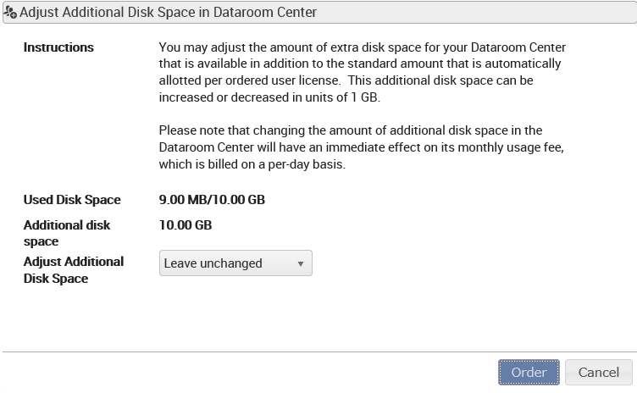Click the 'Adjust Additional Disk Space in Dataroom Center' title
Image resolution: width=637 pixels, height=393 pixels.
[x=168, y=12]
